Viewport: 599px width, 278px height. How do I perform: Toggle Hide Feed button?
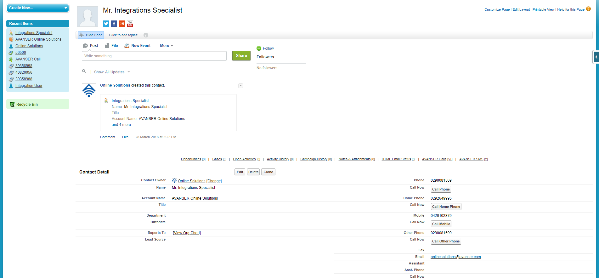click(x=91, y=35)
